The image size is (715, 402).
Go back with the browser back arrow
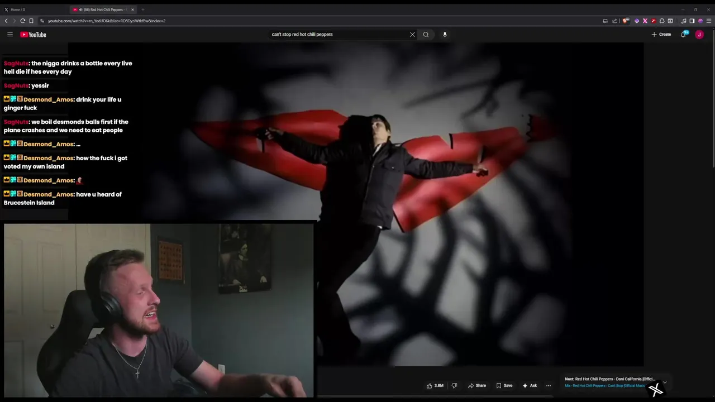click(6, 21)
